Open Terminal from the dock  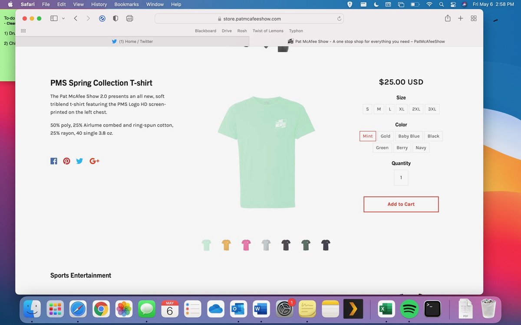click(x=432, y=309)
